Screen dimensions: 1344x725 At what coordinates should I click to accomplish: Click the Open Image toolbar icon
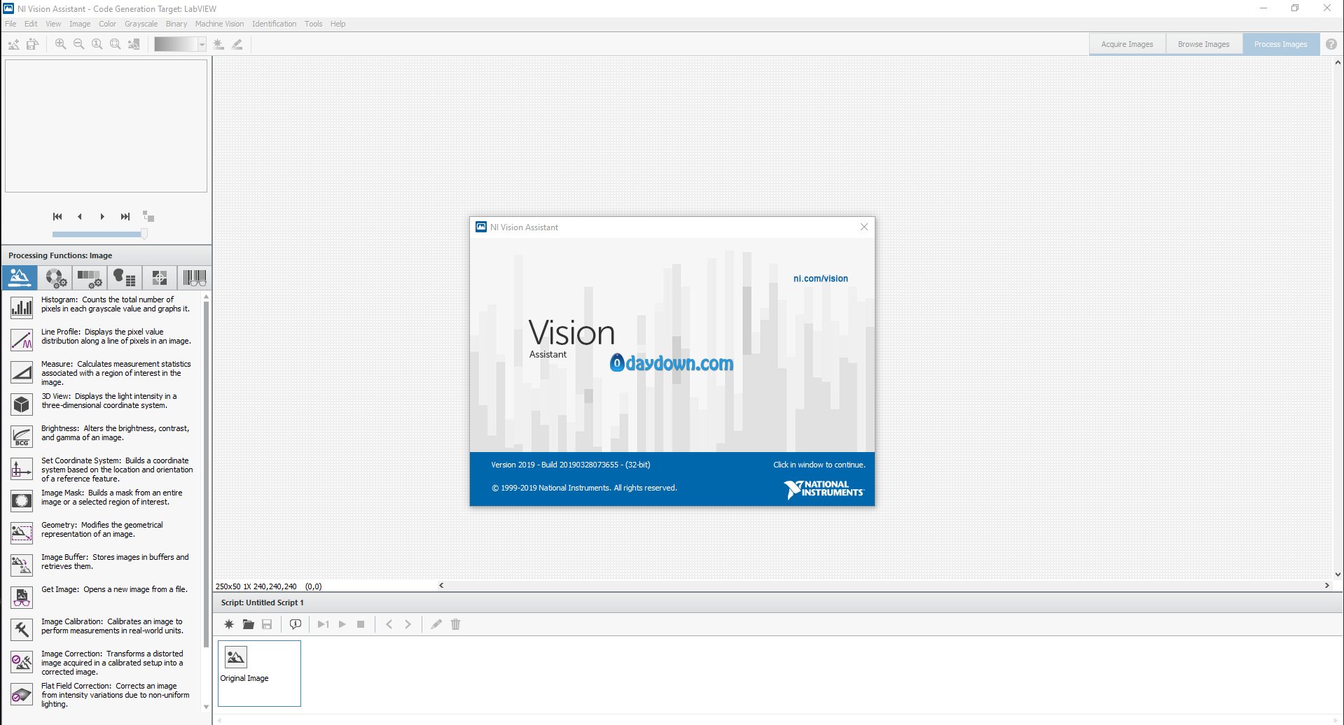pos(13,44)
